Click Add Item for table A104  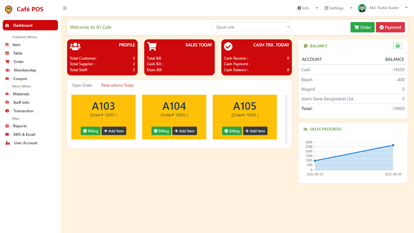point(184,131)
